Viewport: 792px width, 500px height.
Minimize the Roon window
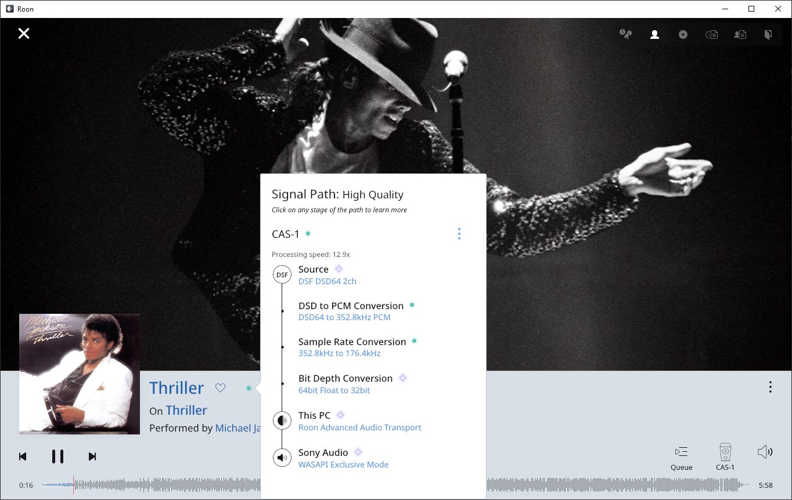tap(725, 9)
